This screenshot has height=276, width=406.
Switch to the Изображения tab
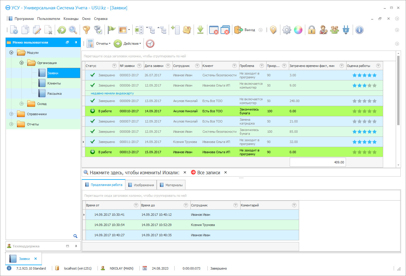tap(141, 185)
